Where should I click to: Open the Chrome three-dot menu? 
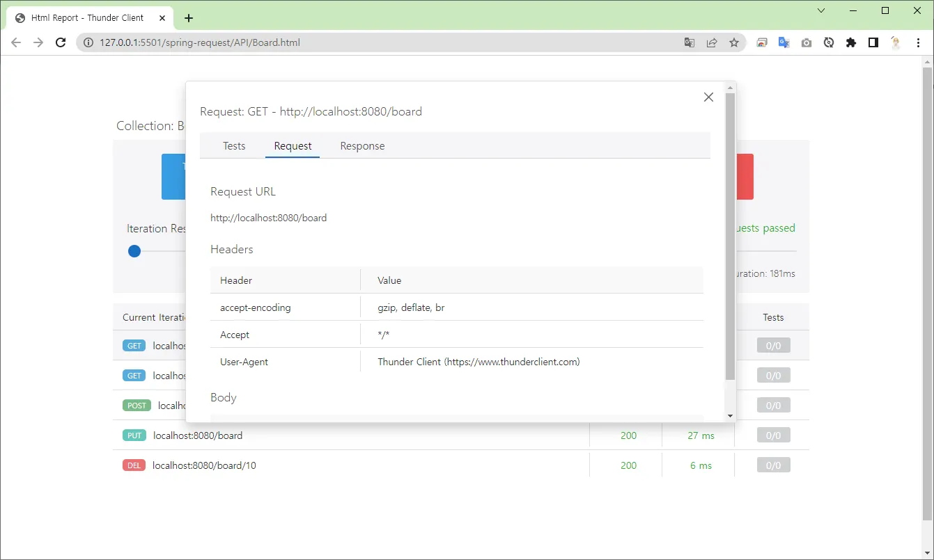point(918,42)
